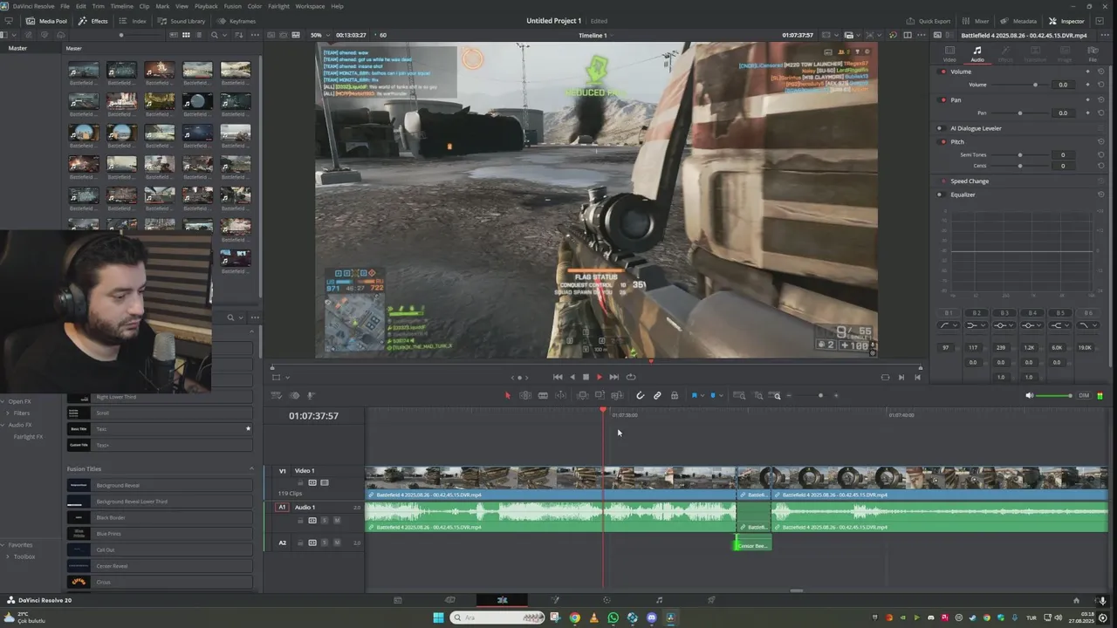Toggle Linked Selection chain icon
1117x628 pixels.
pos(657,395)
